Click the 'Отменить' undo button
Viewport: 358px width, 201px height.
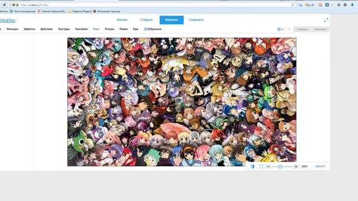click(x=302, y=30)
